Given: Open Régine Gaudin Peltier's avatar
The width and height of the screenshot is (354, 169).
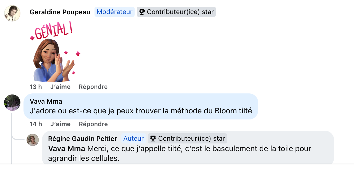Looking at the screenshot, I should pos(33,140).
